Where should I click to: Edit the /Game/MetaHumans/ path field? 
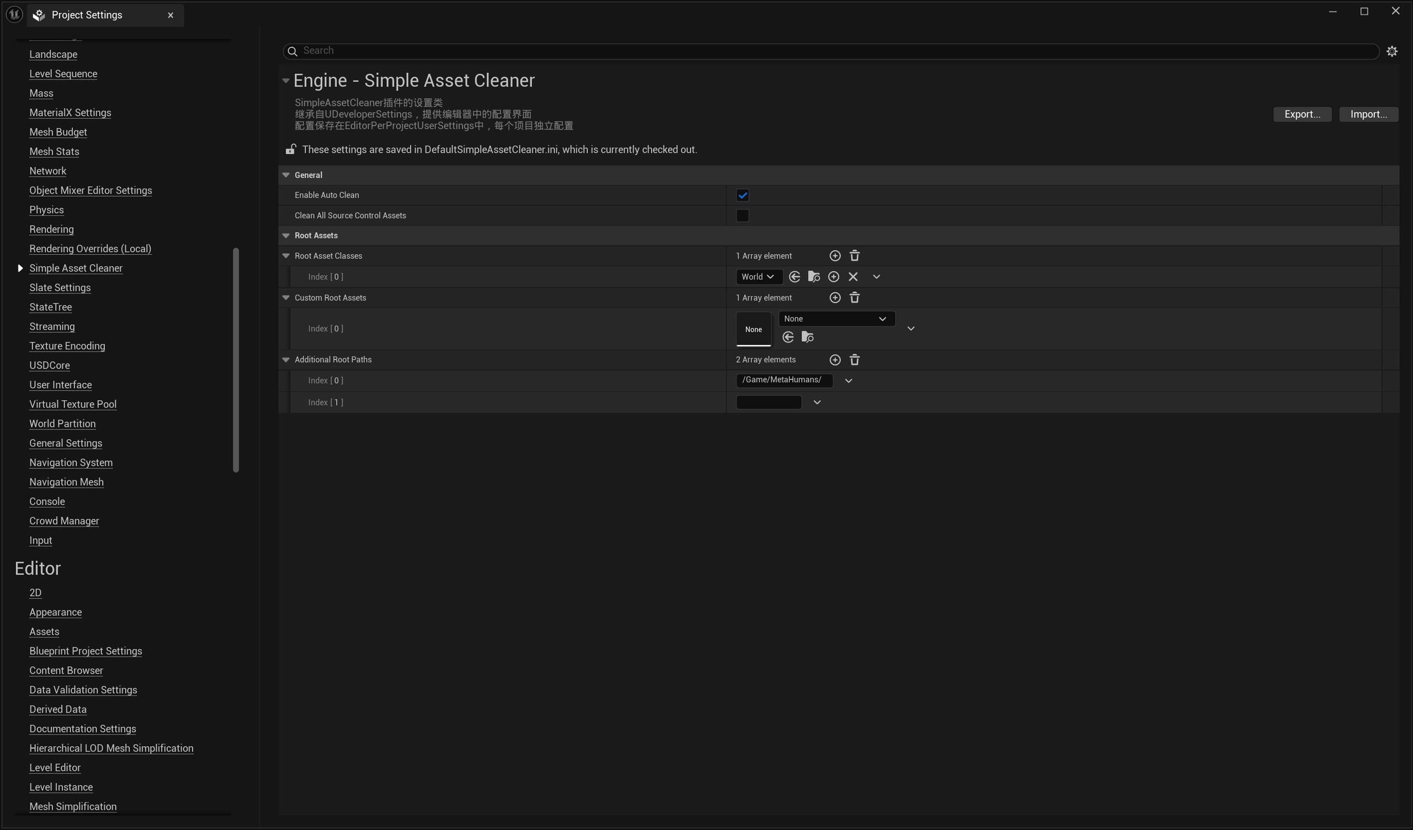click(784, 381)
